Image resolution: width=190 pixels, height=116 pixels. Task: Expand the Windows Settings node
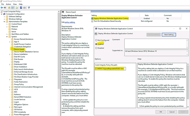4,19
